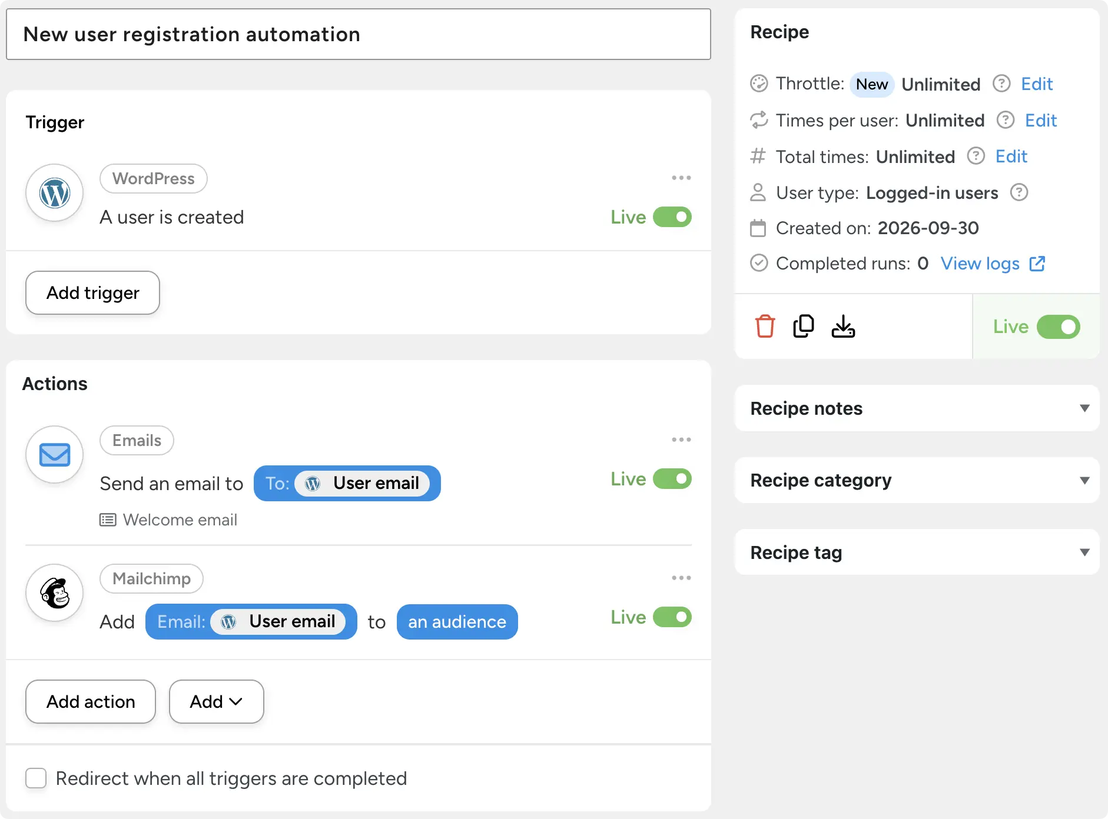
Task: Edit the Throttle setting
Action: [1037, 84]
